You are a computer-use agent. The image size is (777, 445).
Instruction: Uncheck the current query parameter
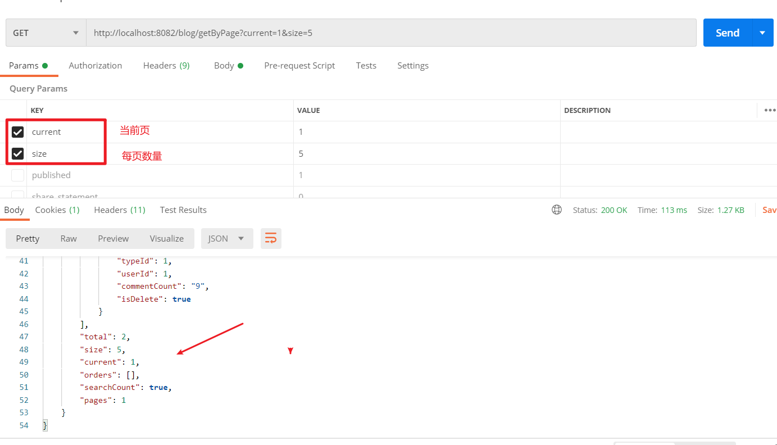coord(17,131)
